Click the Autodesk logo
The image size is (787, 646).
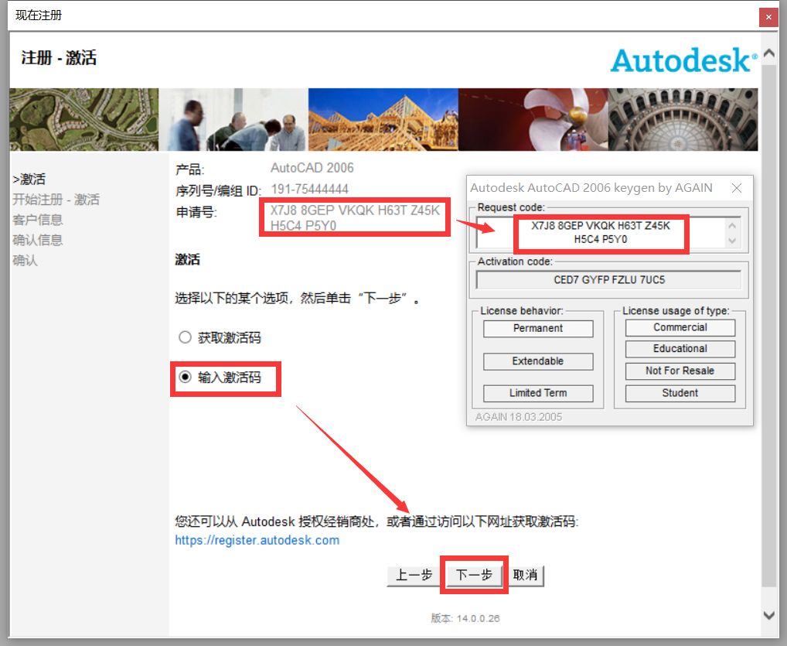coord(683,61)
